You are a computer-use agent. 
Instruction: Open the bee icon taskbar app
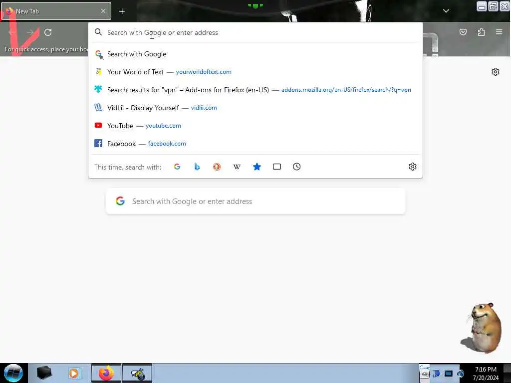137,373
